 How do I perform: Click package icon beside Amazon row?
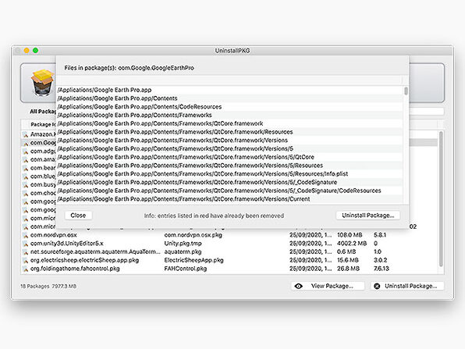tap(26, 135)
